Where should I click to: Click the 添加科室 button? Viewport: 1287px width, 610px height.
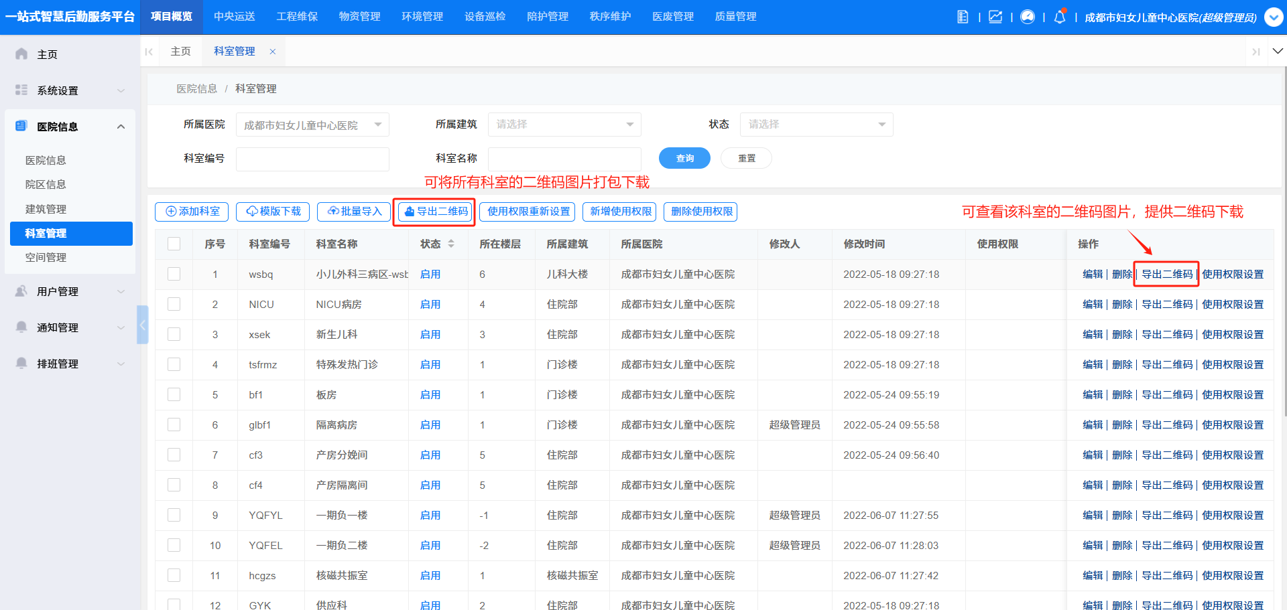click(x=192, y=212)
